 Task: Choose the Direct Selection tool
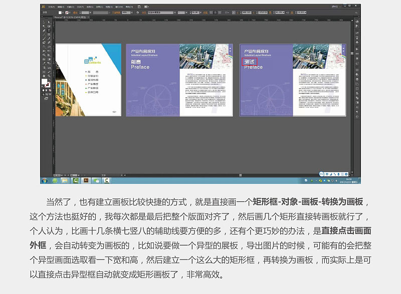click(49, 22)
